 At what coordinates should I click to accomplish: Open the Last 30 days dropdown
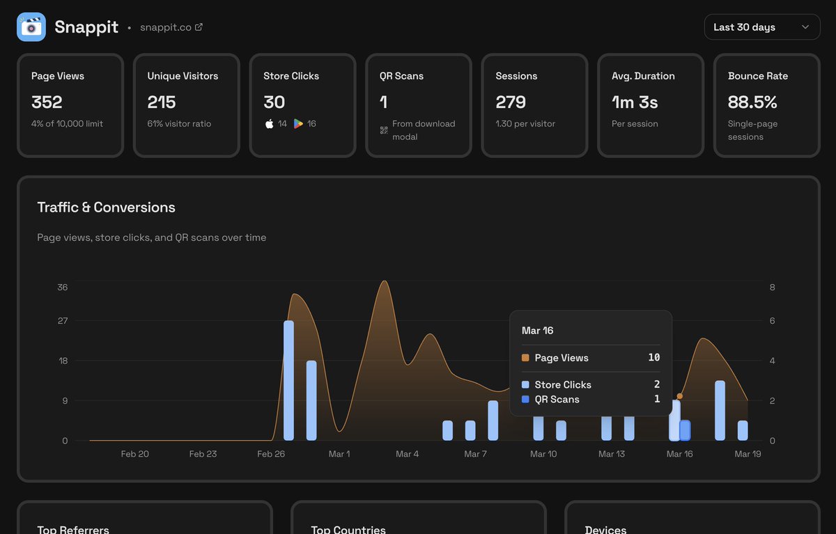(x=762, y=27)
